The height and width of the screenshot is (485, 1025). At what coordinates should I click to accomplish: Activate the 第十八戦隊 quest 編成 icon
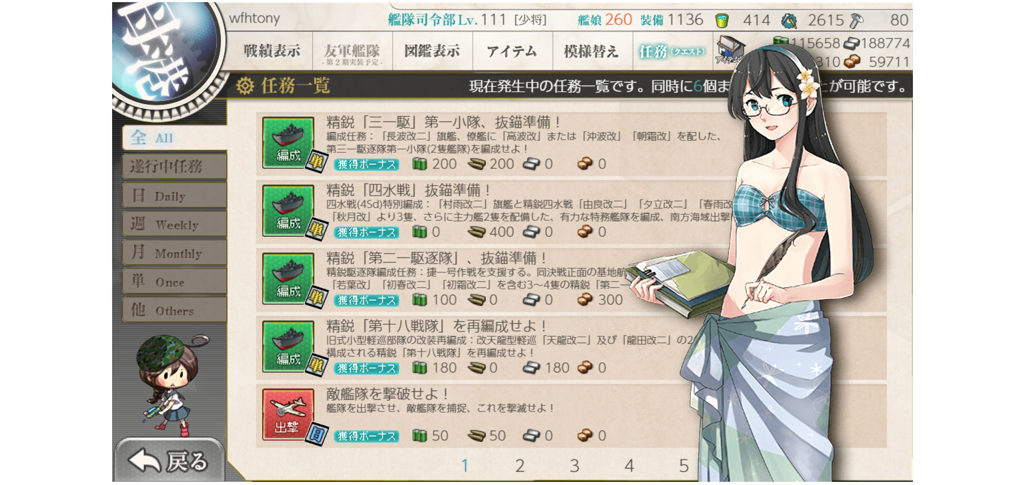coord(288,346)
